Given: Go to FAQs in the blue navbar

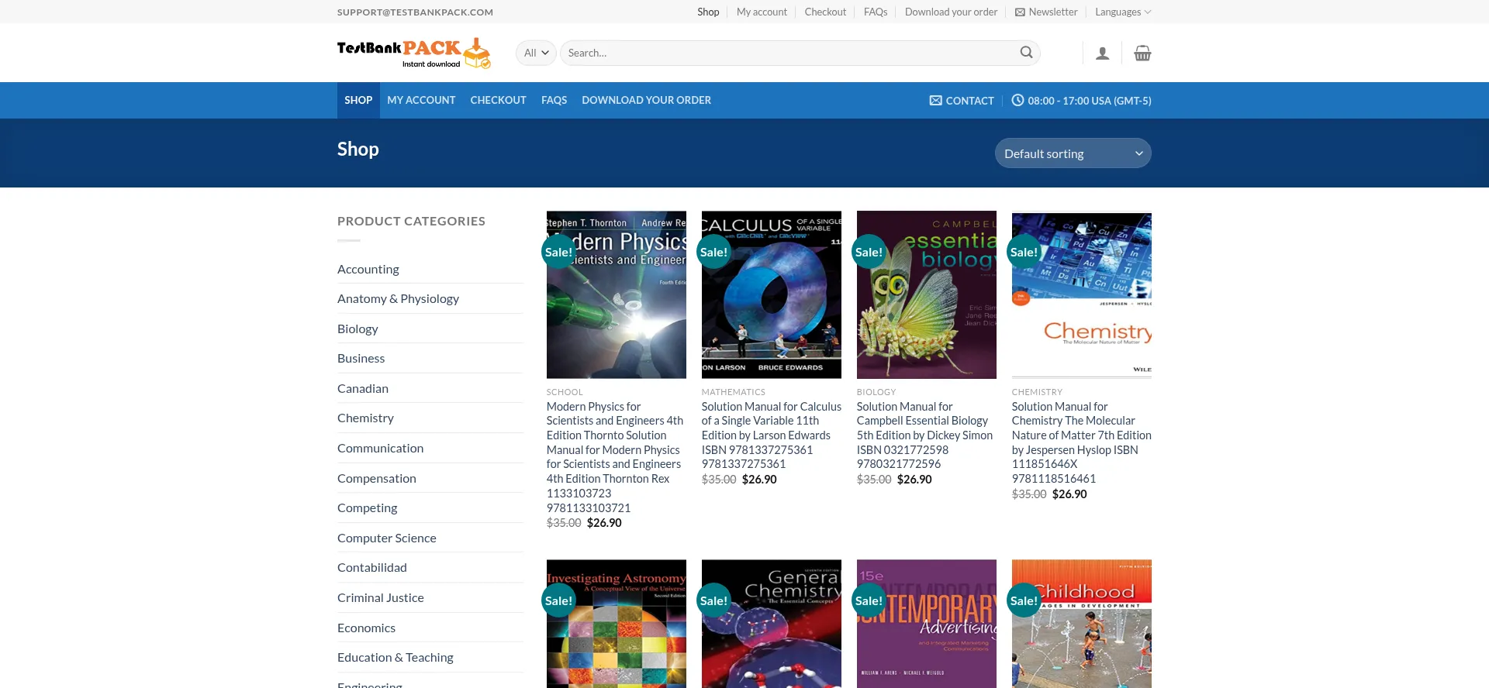Looking at the screenshot, I should pos(554,101).
